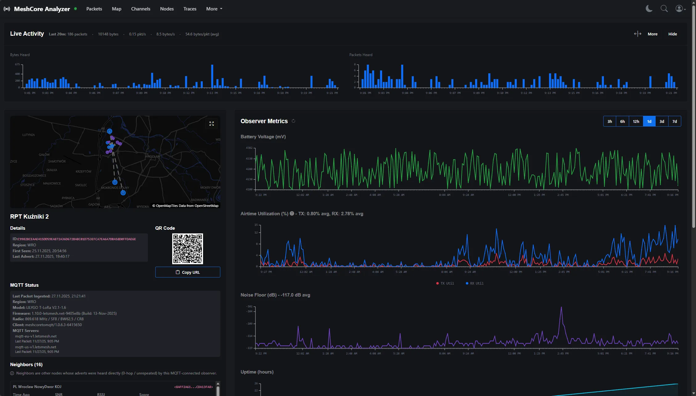
Task: Open the More navigation dropdown
Action: (x=214, y=9)
